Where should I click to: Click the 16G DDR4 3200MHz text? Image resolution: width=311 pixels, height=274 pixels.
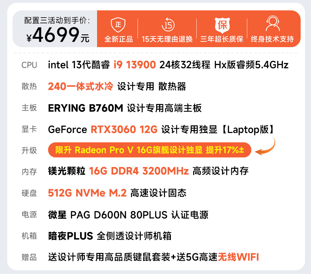(139, 171)
